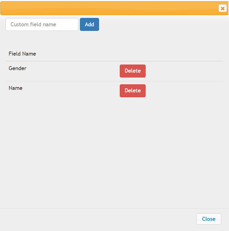This screenshot has width=229, height=231.
Task: Delete the Gender custom field
Action: (132, 71)
